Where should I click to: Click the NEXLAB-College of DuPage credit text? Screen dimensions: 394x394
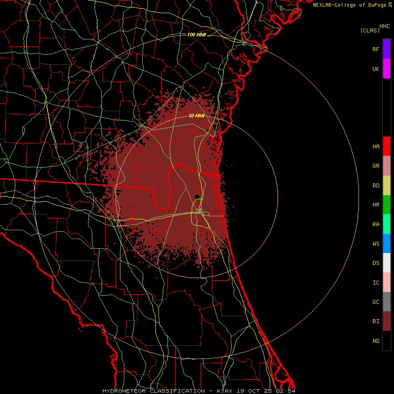point(349,5)
